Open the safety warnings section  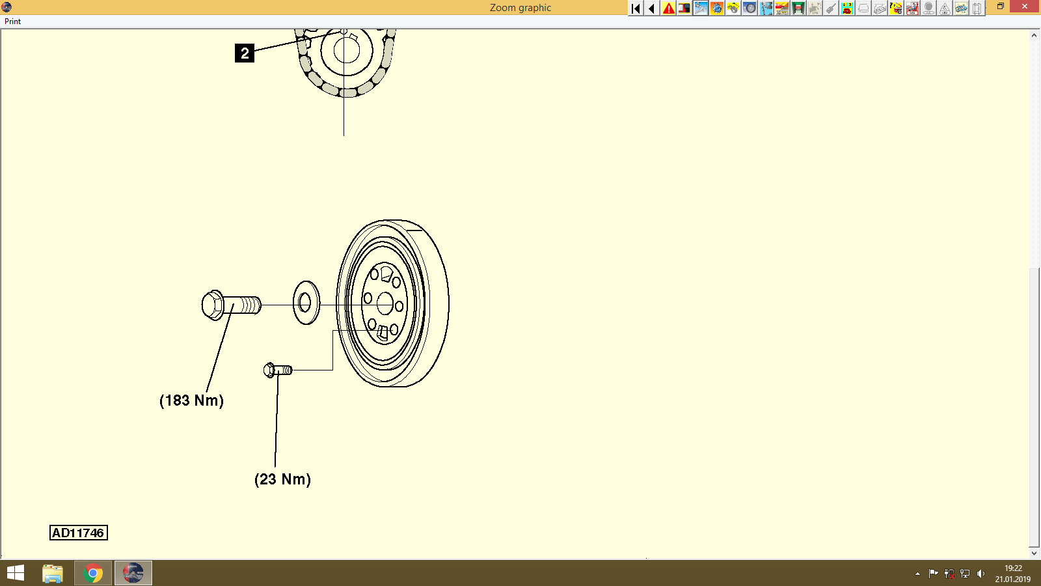(x=668, y=8)
